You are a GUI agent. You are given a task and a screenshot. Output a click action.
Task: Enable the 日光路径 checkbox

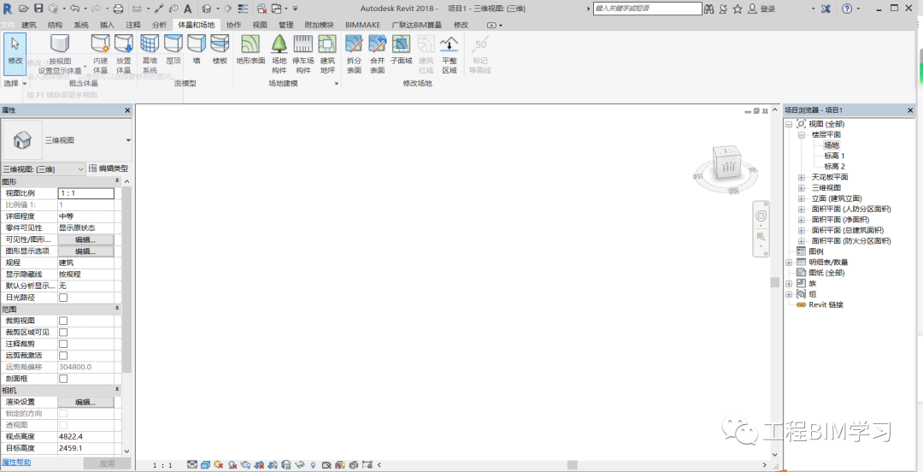pyautogui.click(x=63, y=298)
